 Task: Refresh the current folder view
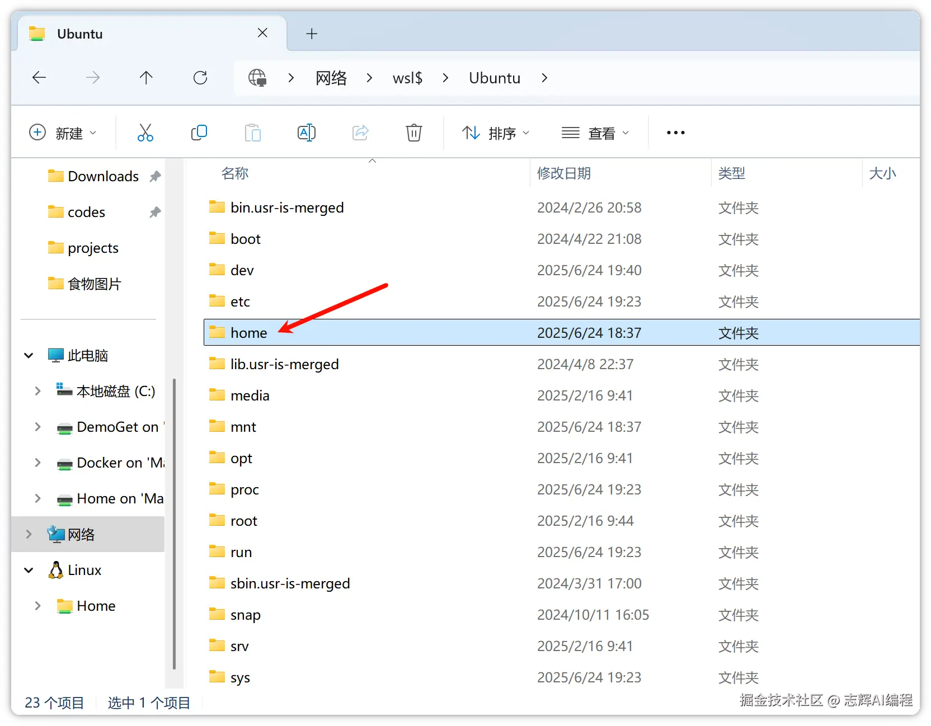coord(200,78)
